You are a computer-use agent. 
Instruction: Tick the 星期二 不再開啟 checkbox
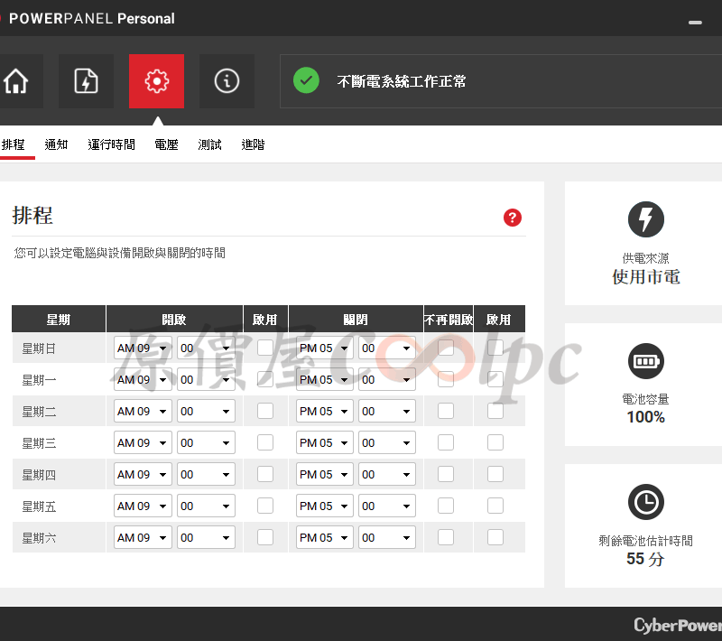click(446, 411)
